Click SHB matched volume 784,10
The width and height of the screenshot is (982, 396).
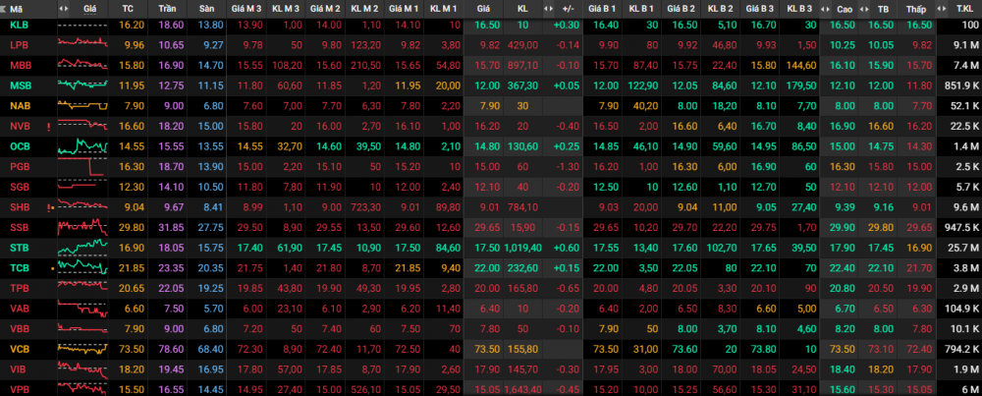pos(523,207)
